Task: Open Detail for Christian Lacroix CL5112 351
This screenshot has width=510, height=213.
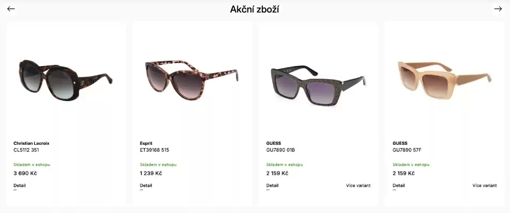Action: click(x=20, y=185)
